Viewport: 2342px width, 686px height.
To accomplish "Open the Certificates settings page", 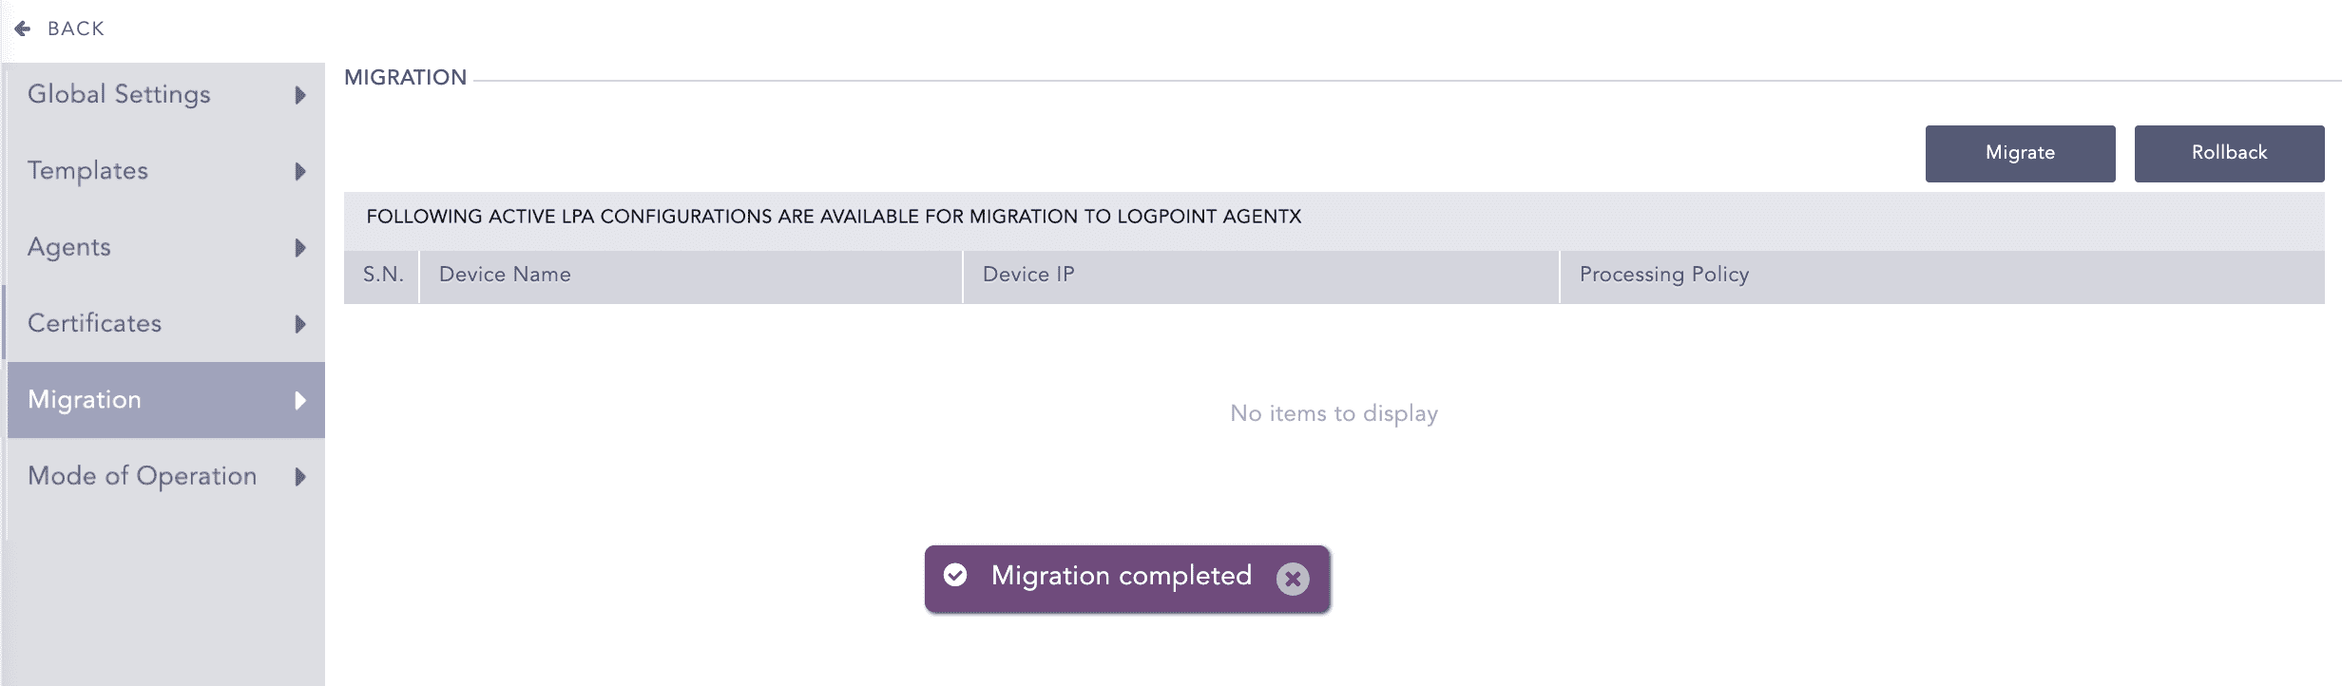I will pyautogui.click(x=92, y=323).
